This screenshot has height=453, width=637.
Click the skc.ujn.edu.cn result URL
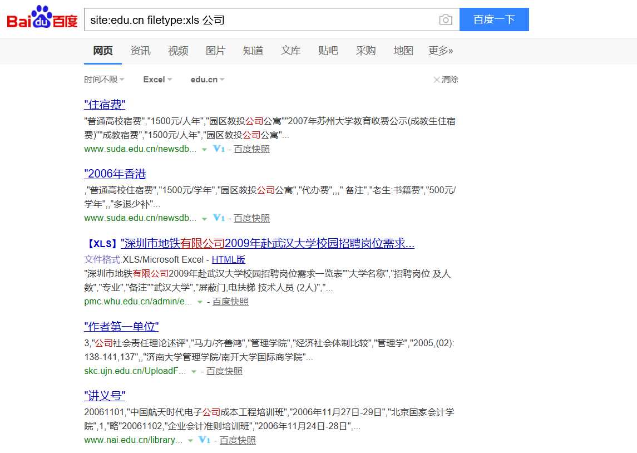click(x=135, y=371)
